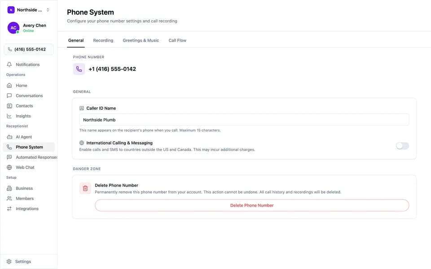Image resolution: width=431 pixels, height=269 pixels.
Task: Open the (416) 555-0142 number selector
Action: pyautogui.click(x=29, y=49)
